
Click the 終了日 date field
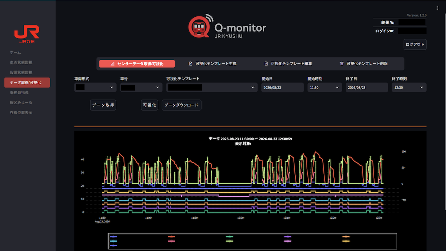[367, 87]
